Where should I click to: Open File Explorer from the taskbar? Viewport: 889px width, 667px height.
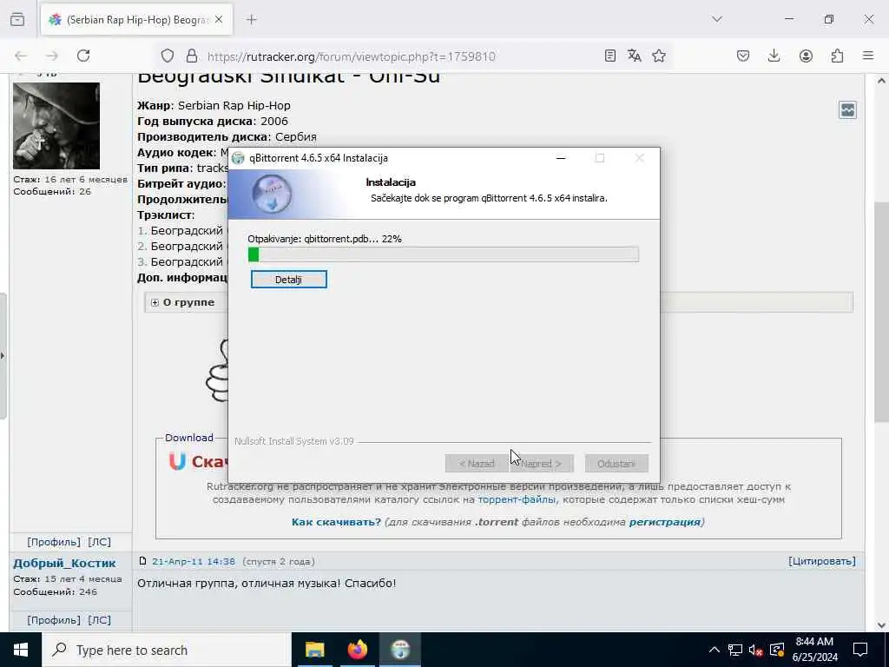click(314, 650)
